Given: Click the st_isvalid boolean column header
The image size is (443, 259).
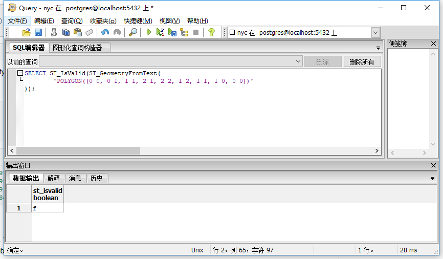Looking at the screenshot, I should (48, 194).
